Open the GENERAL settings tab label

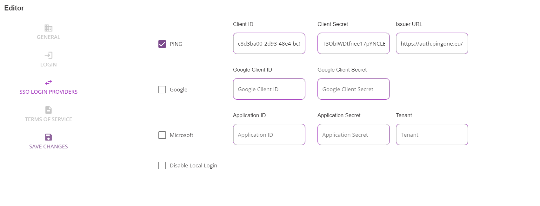[x=48, y=37]
